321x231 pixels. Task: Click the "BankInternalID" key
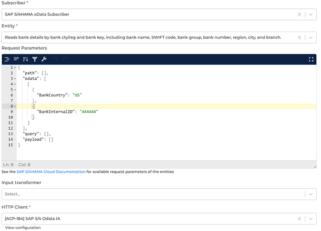pos(56,112)
